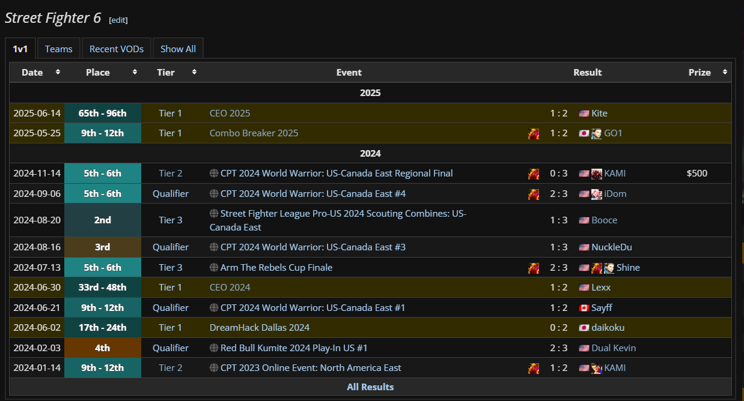This screenshot has height=401, width=744.
Task: Click the globe icon beside the Arm The Rebels Cup Finale
Action: (214, 268)
